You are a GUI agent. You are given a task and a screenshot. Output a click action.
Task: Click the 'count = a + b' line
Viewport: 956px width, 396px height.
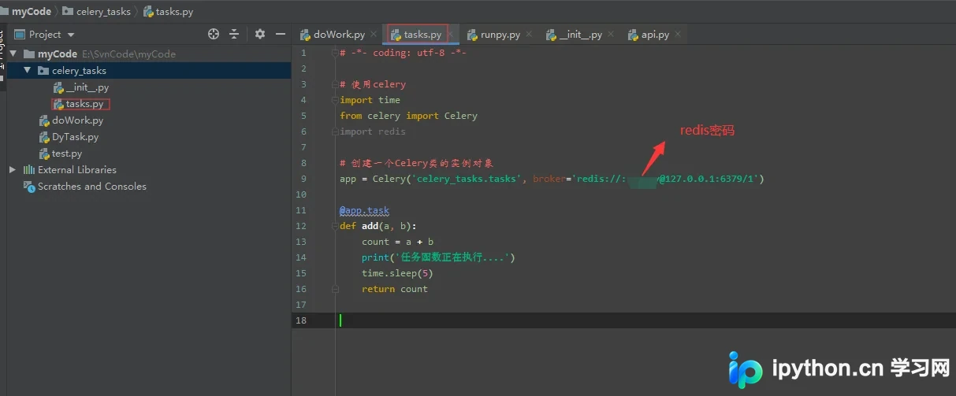pyautogui.click(x=398, y=242)
